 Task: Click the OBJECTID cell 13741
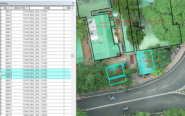click(20, 22)
